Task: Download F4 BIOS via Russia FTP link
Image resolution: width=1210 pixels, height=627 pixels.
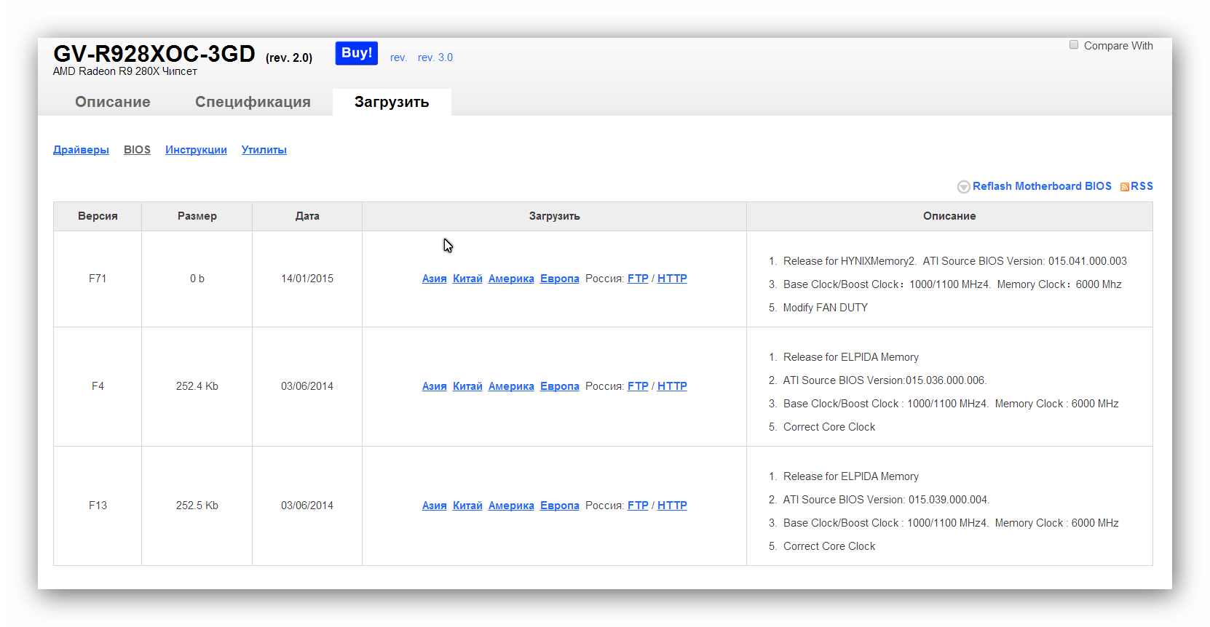Action: coord(638,386)
